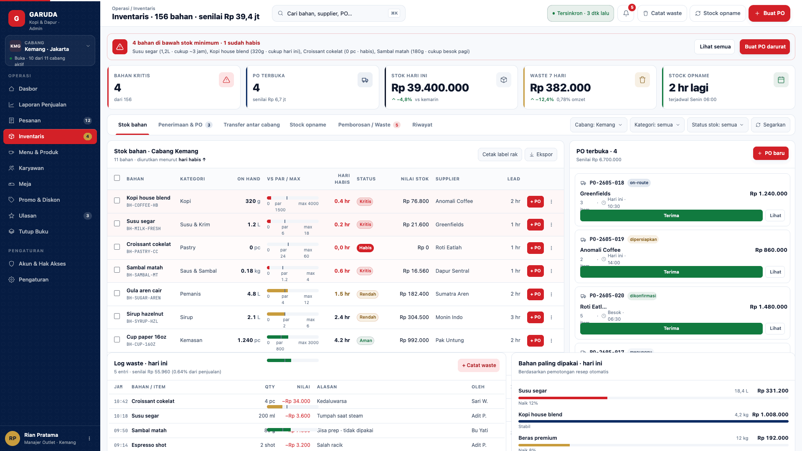Open the Kategori: semua dropdown

point(657,125)
